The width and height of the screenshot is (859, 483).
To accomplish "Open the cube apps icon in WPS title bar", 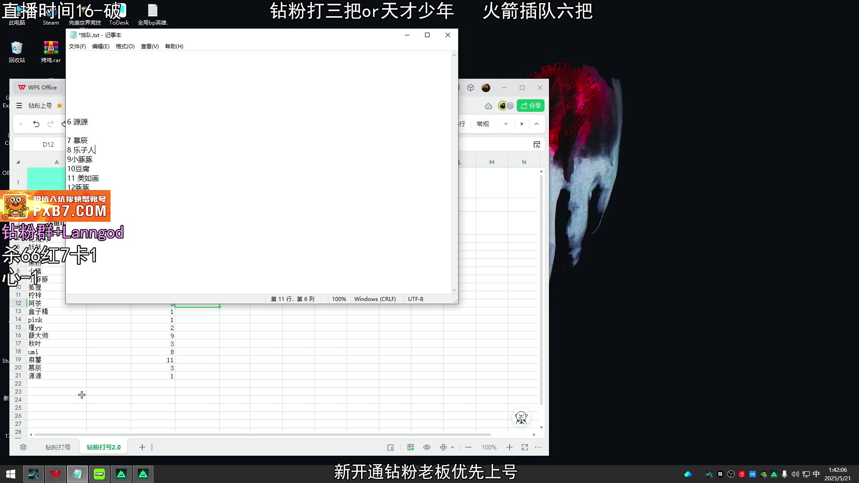I will (x=471, y=88).
